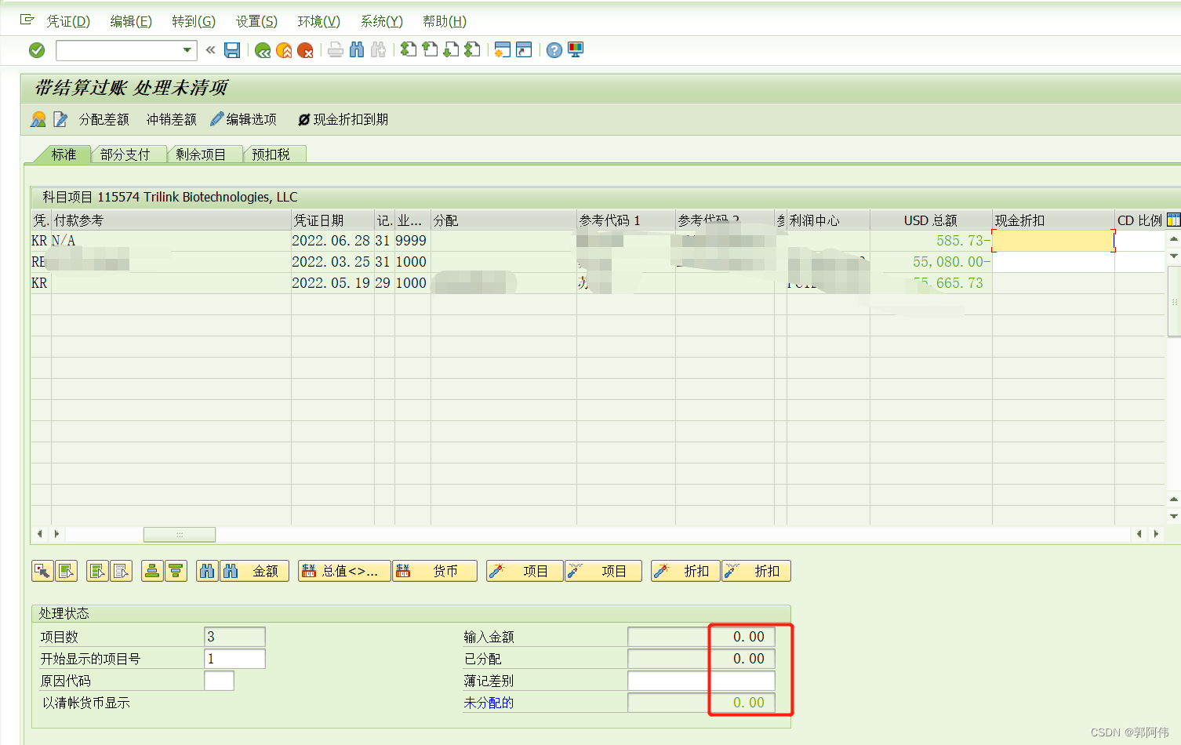Screen dimensions: 1181x745
Task: Click the 凭证日期 column header
Action: pyautogui.click(x=332, y=220)
